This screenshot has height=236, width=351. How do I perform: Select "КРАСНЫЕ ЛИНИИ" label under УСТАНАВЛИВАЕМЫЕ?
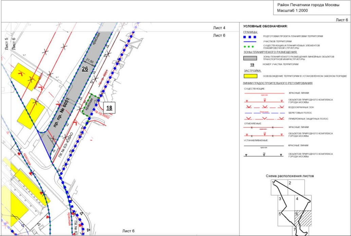click(298, 145)
